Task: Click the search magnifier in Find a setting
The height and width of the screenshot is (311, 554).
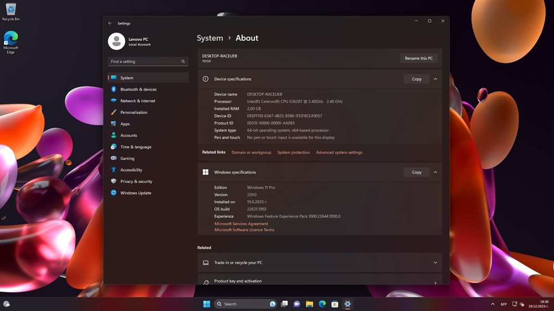Action: 183,61
